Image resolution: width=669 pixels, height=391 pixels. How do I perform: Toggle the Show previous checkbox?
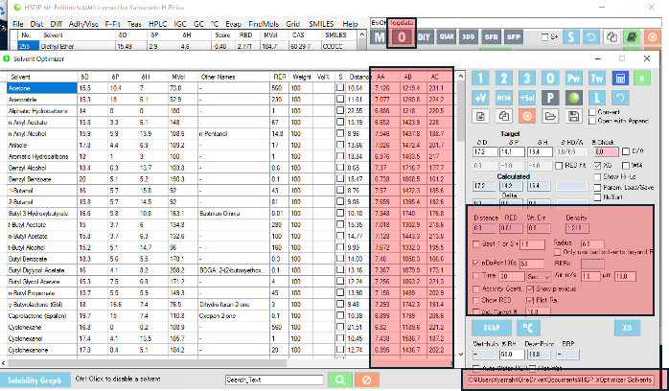click(530, 287)
